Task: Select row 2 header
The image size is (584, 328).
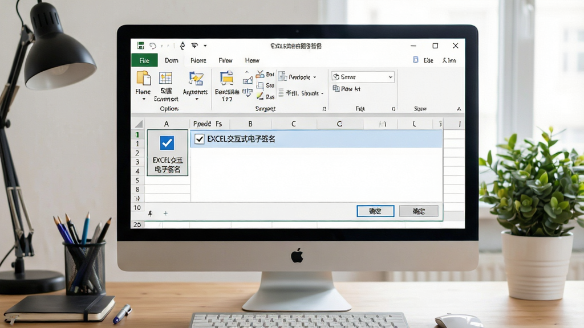Action: [137, 153]
